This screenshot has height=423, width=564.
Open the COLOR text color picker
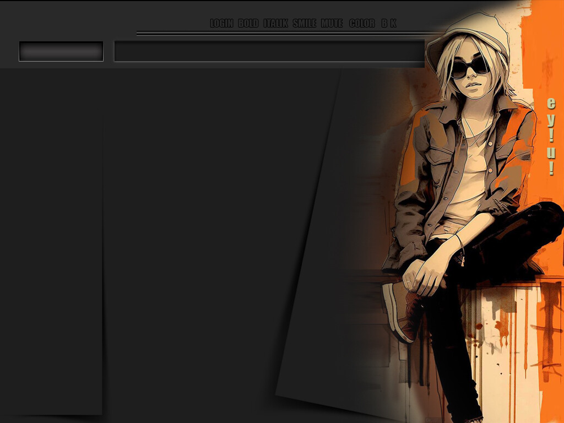(362, 23)
